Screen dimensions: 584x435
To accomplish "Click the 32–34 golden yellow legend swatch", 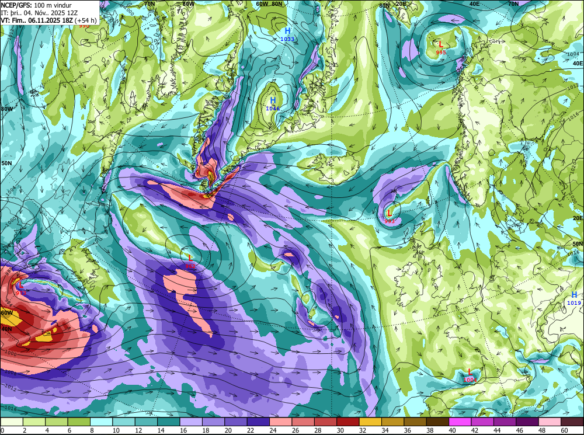I will click(371, 422).
